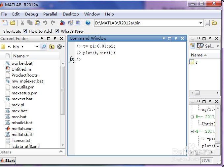
Task: Undock the Current Folder panel
Action: pyautogui.click(x=55, y=38)
